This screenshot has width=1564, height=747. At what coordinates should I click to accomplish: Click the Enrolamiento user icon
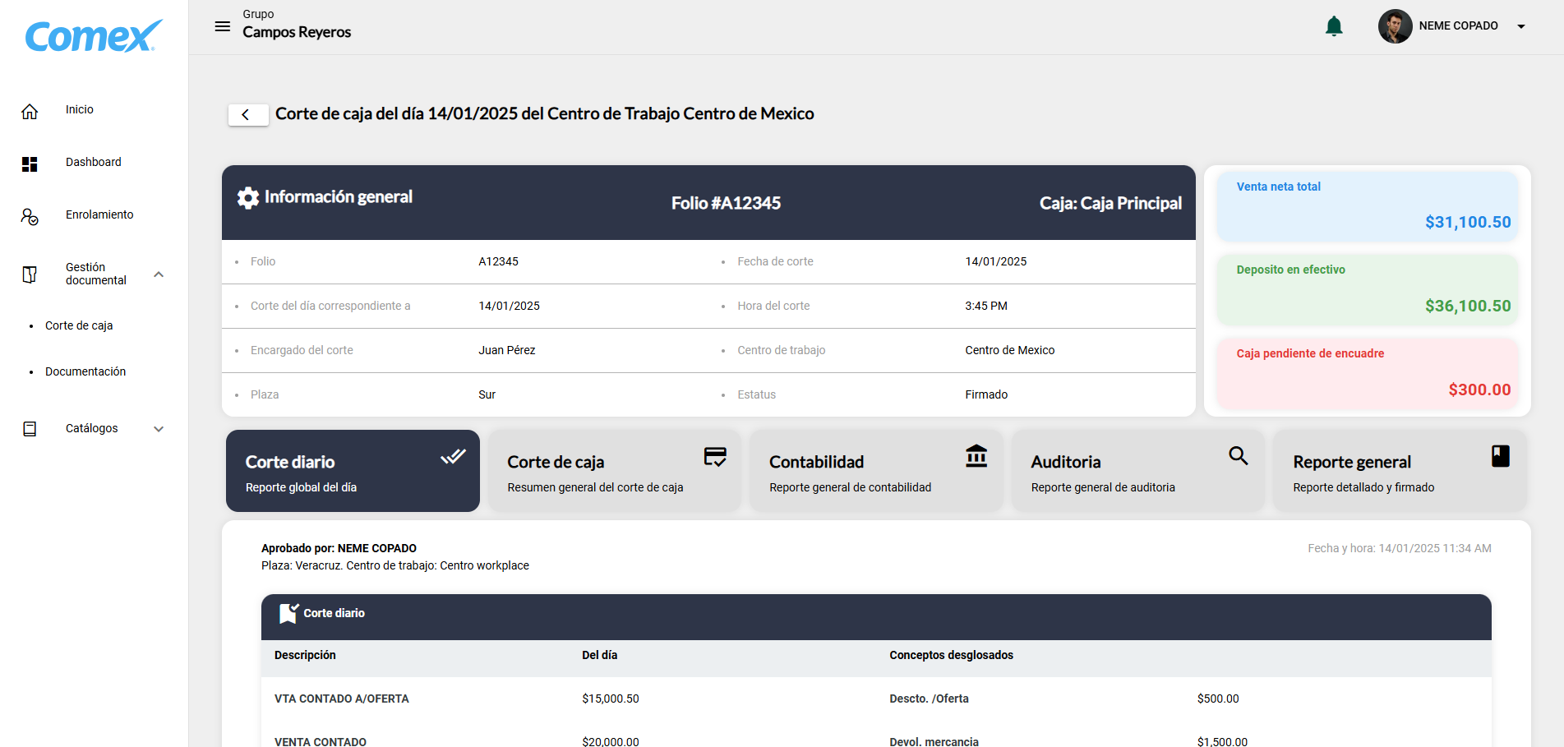tap(30, 216)
